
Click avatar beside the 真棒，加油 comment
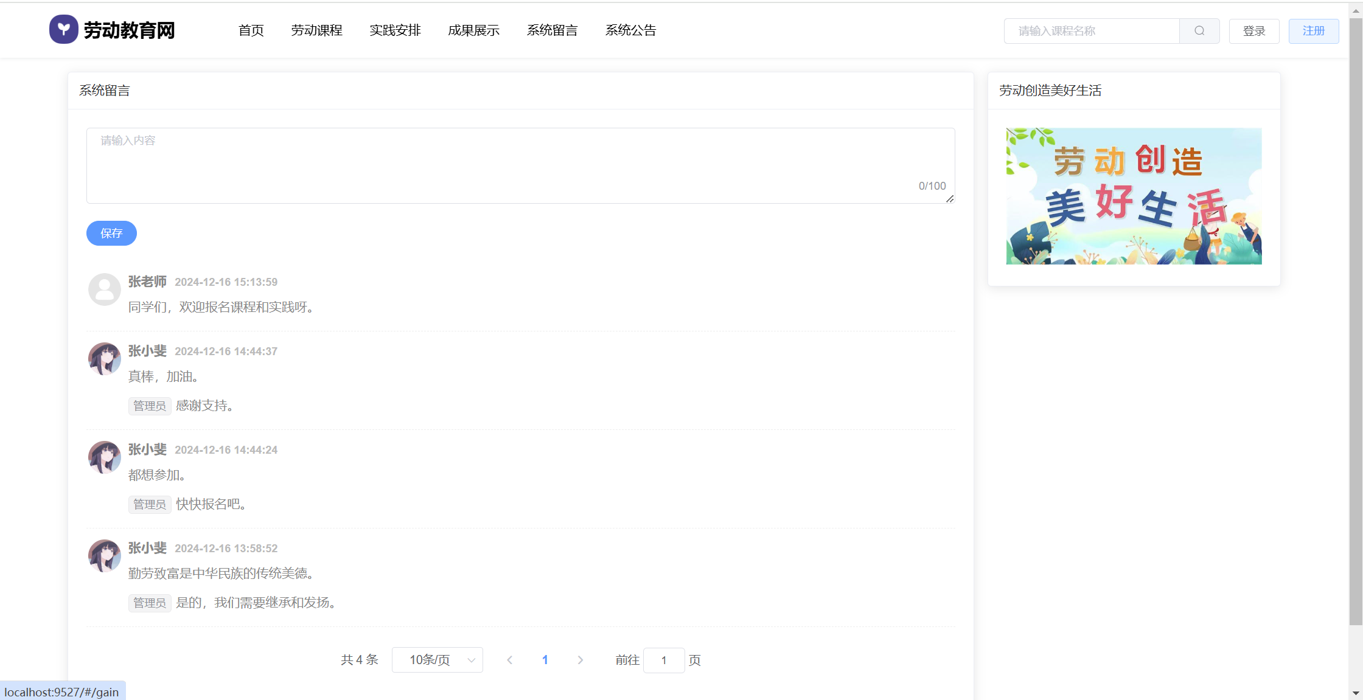pyautogui.click(x=105, y=359)
